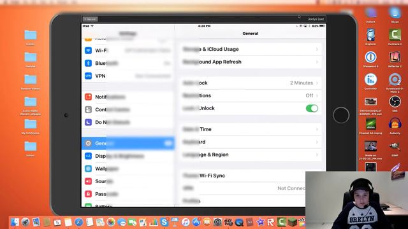Open Restrictions chevron next to Off

coord(317,95)
